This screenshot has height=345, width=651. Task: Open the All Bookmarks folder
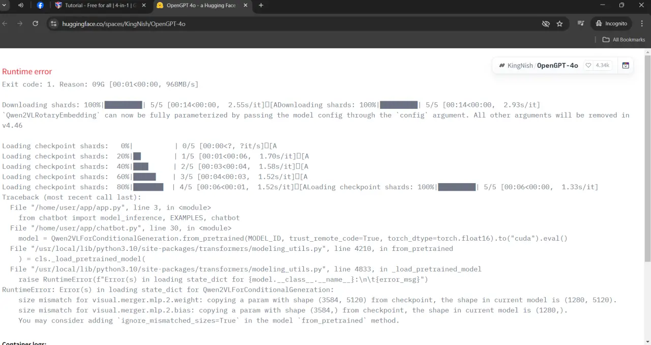pos(624,40)
